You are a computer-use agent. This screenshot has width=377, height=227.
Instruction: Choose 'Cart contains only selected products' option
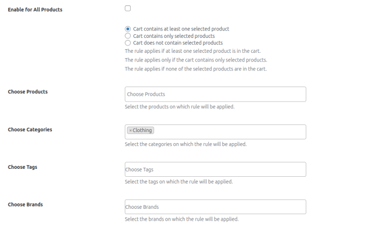[x=127, y=36]
